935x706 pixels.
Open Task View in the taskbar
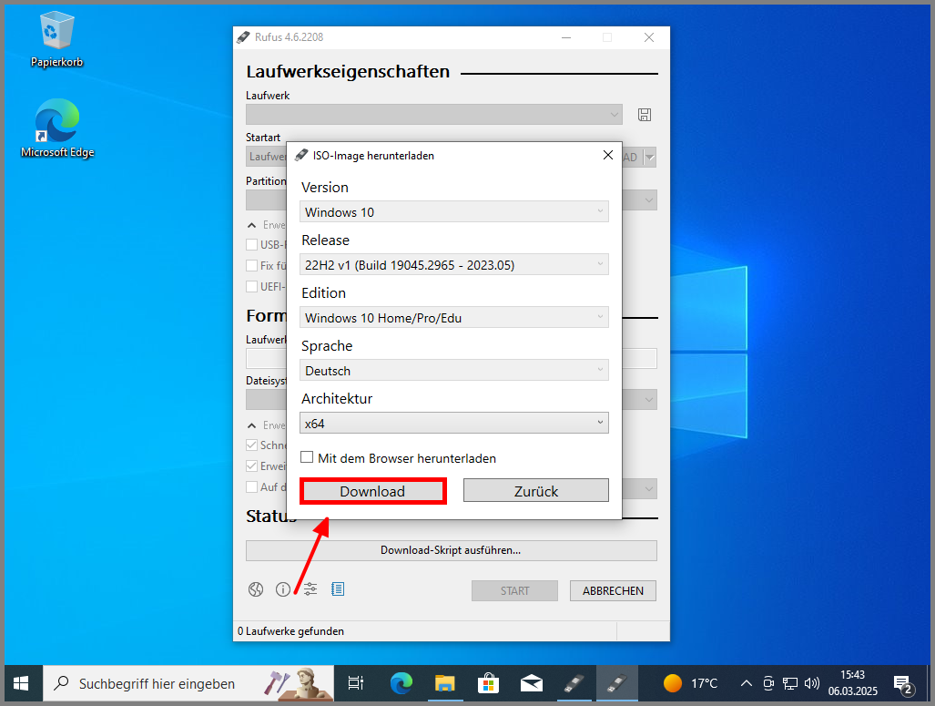(356, 683)
